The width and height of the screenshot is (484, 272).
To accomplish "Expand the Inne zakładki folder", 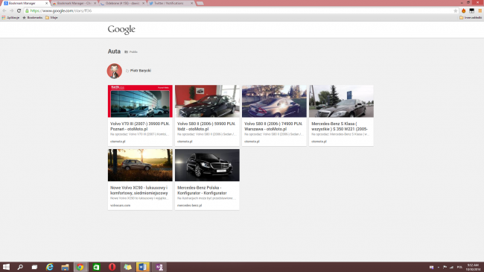I will [x=471, y=18].
